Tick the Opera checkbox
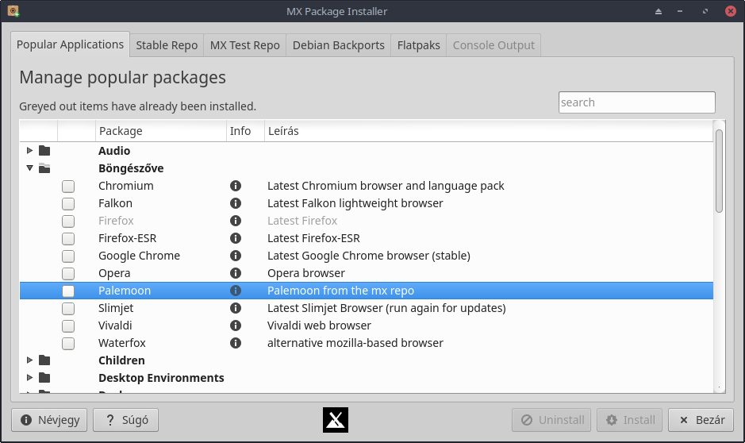This screenshot has height=443, width=745. [x=68, y=274]
